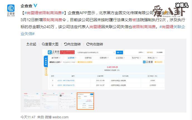This screenshot has height=120, width=192.
Task: Open the #尚雯婕被限制高消费# hashtag
Action: (x=44, y=13)
